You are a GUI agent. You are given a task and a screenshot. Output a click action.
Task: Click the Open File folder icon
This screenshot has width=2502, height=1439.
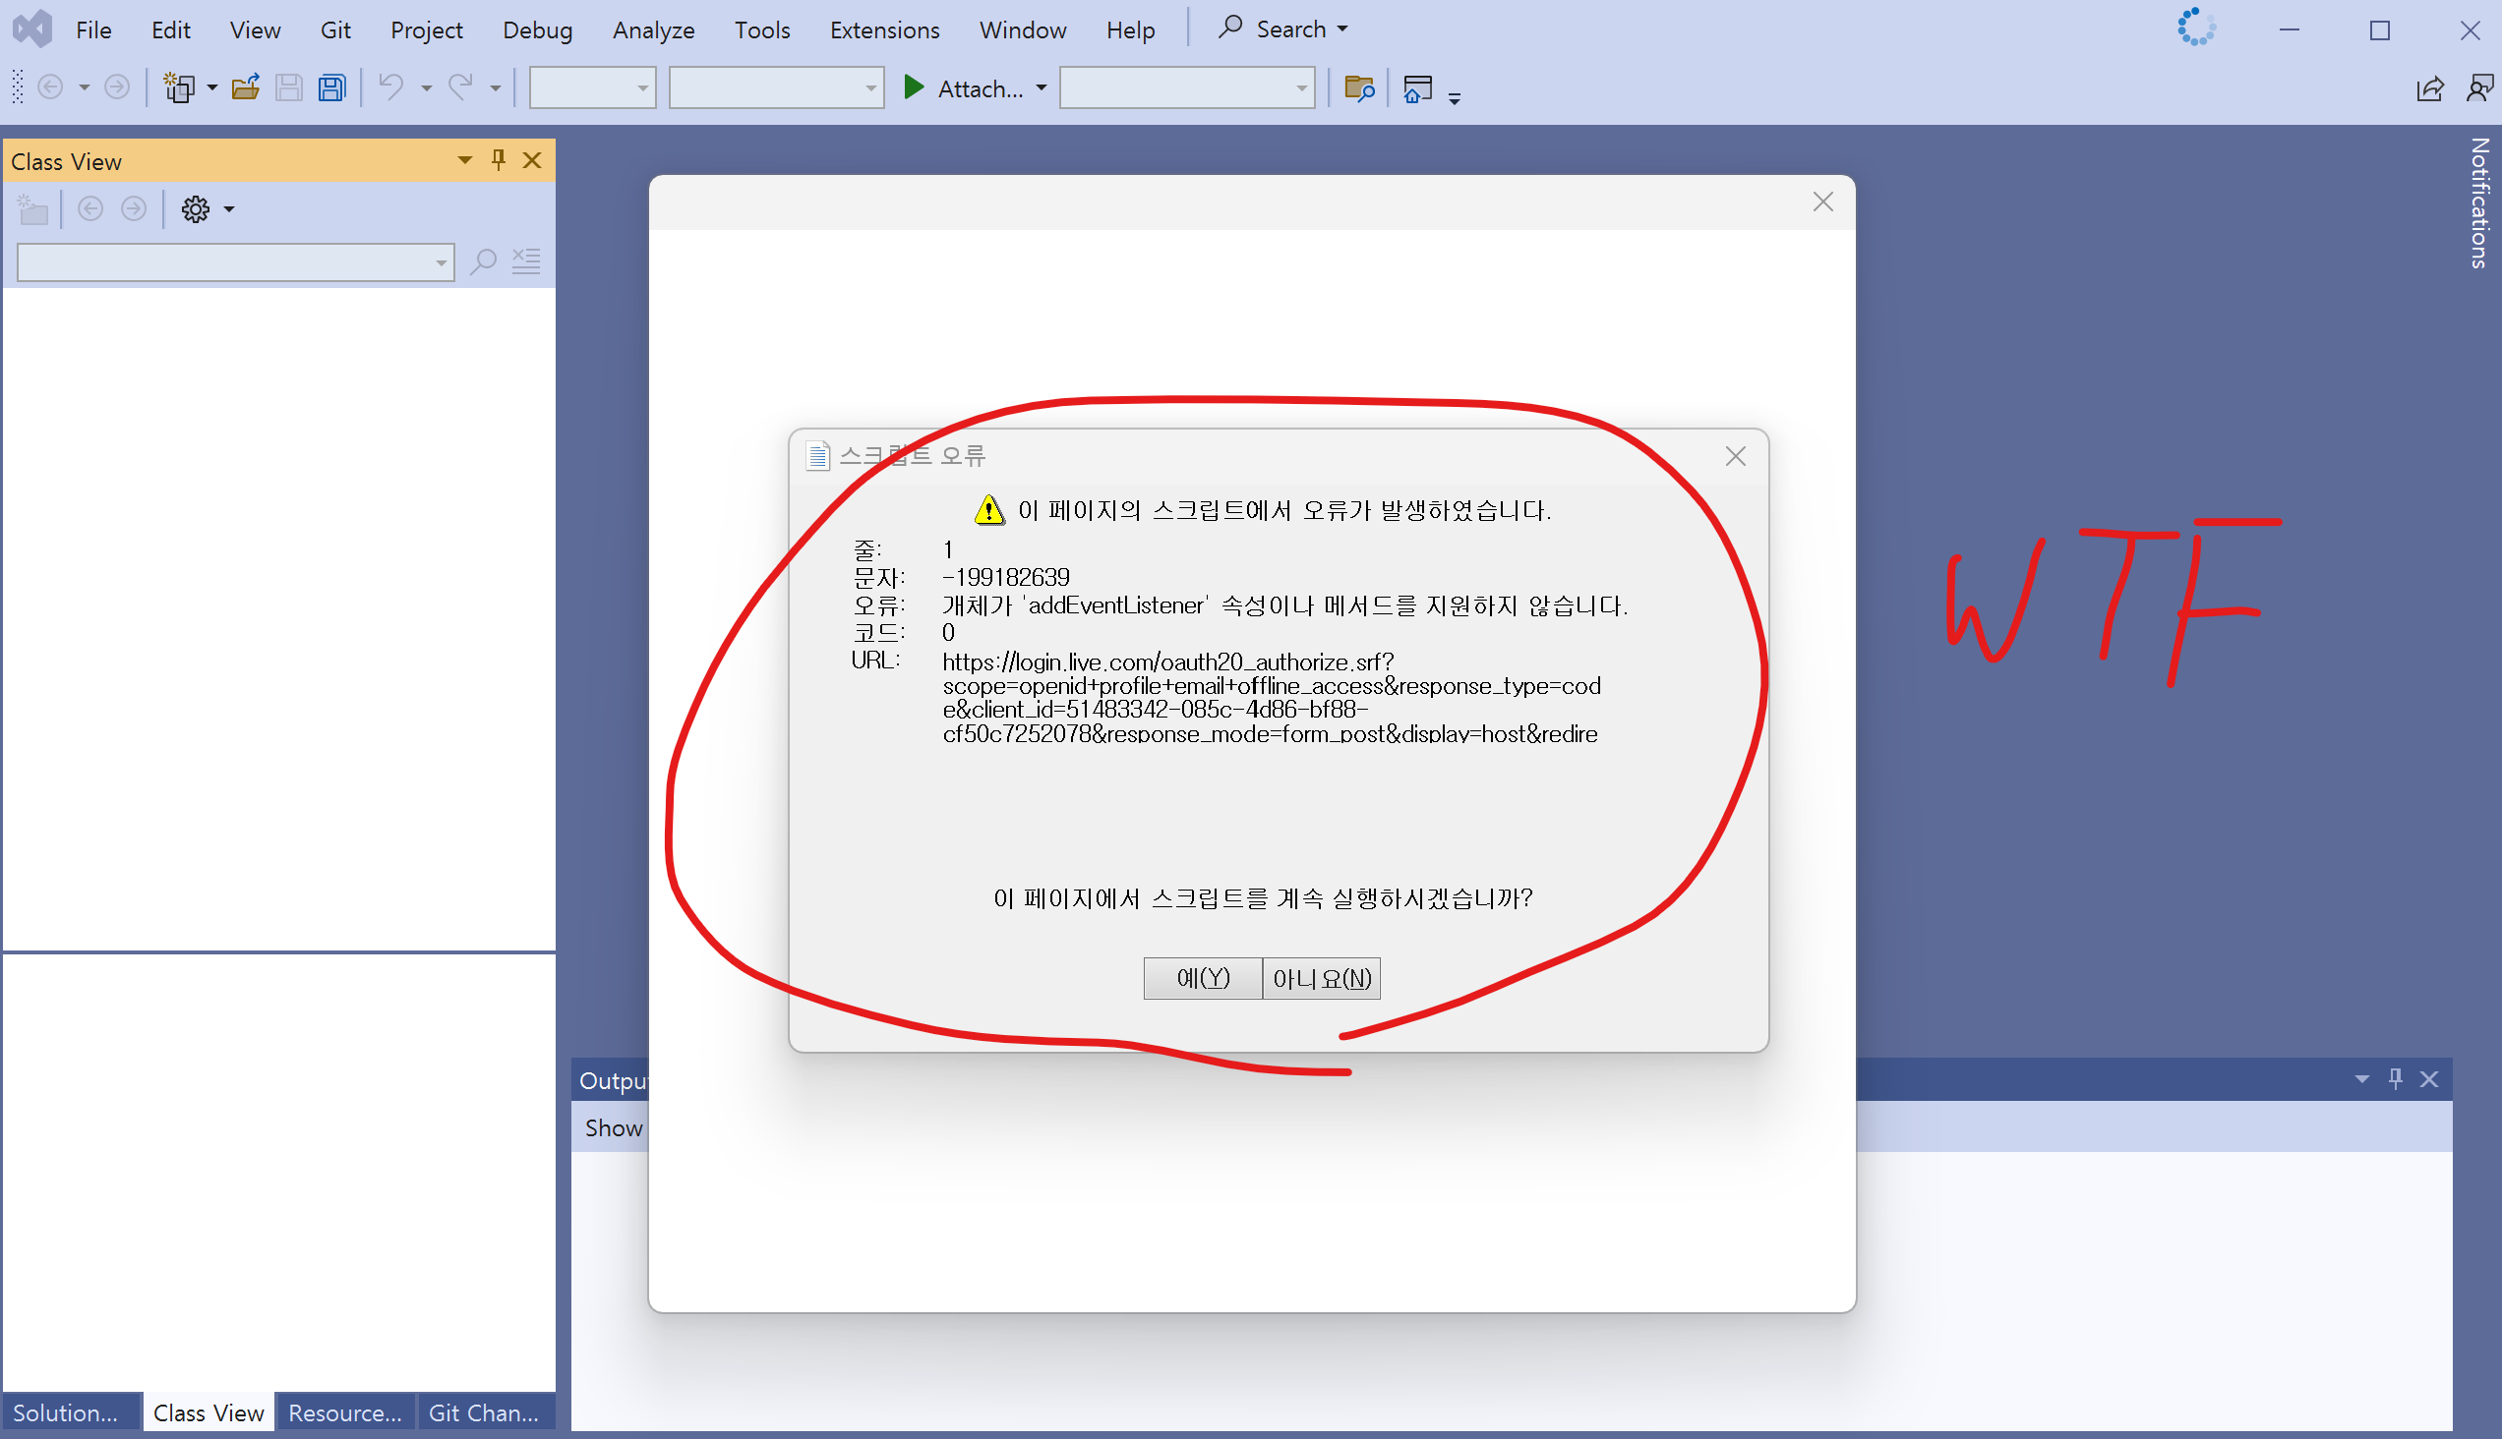point(245,88)
